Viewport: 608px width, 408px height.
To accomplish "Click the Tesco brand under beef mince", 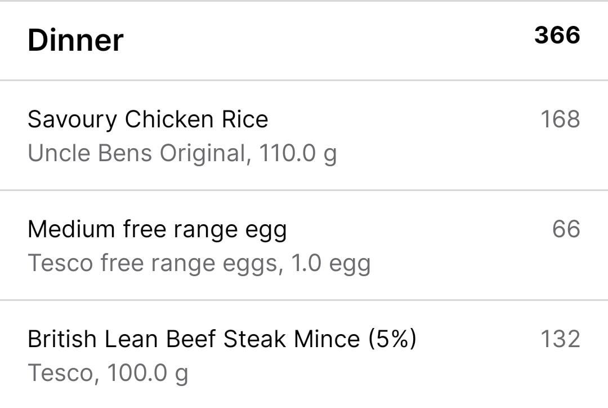I will [61, 373].
